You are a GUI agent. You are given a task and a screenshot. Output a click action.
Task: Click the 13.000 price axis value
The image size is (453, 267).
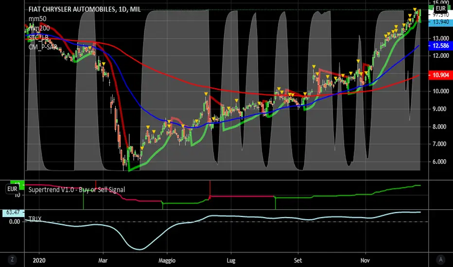pyautogui.click(x=440, y=38)
